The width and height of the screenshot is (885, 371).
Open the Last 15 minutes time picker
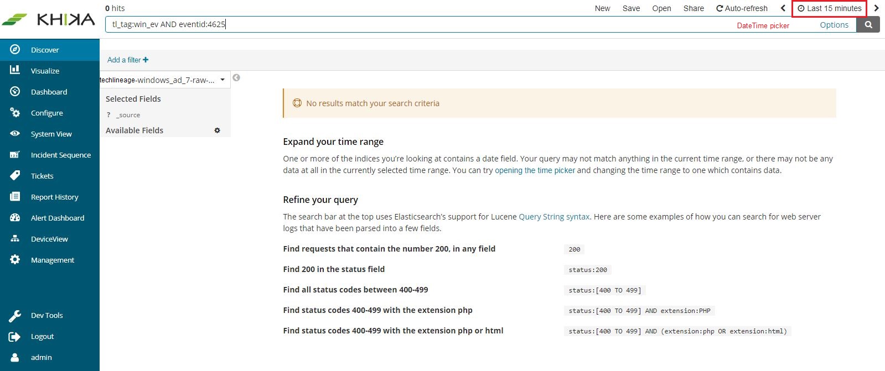coord(829,8)
